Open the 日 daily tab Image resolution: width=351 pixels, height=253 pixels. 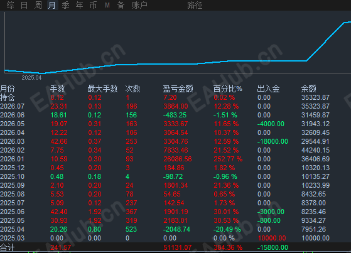[24, 5]
